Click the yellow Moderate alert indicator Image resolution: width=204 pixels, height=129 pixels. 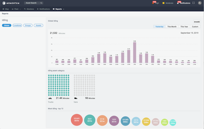tap(164, 3)
